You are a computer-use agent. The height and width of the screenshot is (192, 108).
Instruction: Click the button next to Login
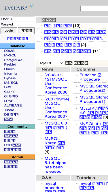pos(26,31)
